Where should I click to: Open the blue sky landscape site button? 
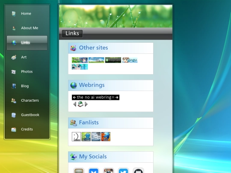96,60
